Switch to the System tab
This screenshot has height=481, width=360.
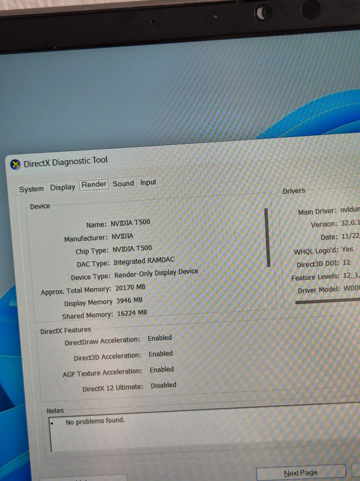click(31, 189)
